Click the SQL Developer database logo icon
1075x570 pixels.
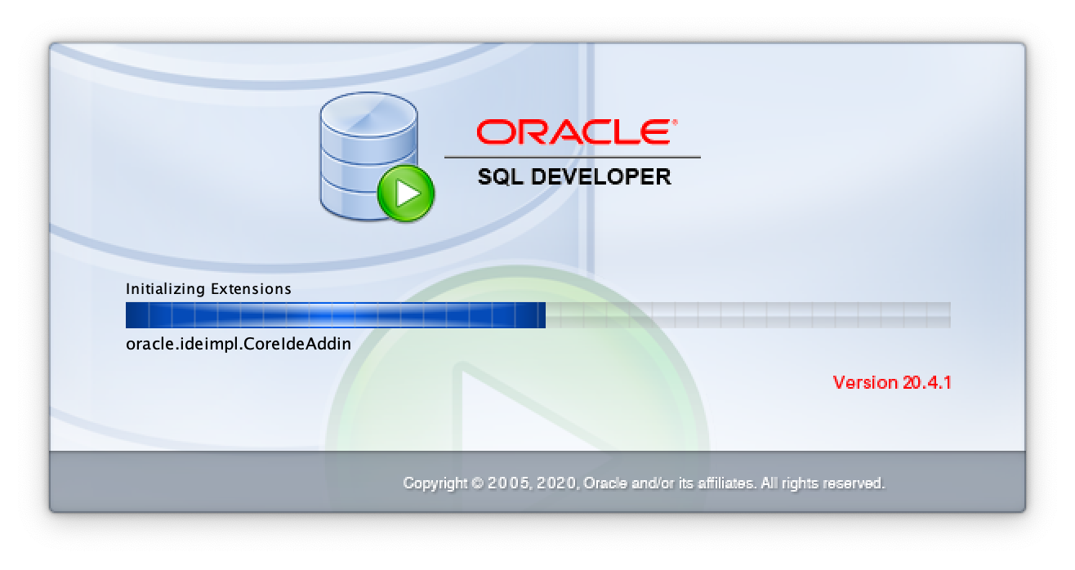[376, 158]
